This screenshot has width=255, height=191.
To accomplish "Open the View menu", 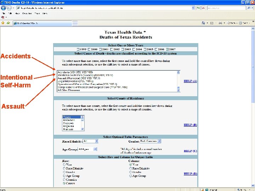I will (x=17, y=13).
